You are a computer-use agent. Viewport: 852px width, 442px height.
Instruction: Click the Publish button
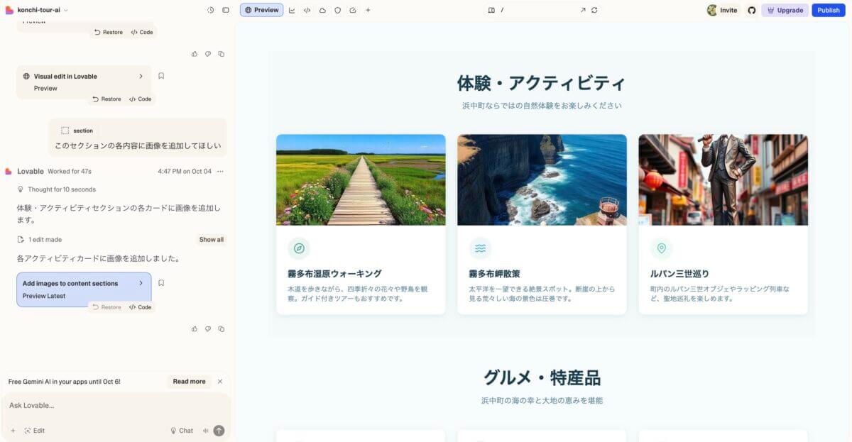pos(828,10)
